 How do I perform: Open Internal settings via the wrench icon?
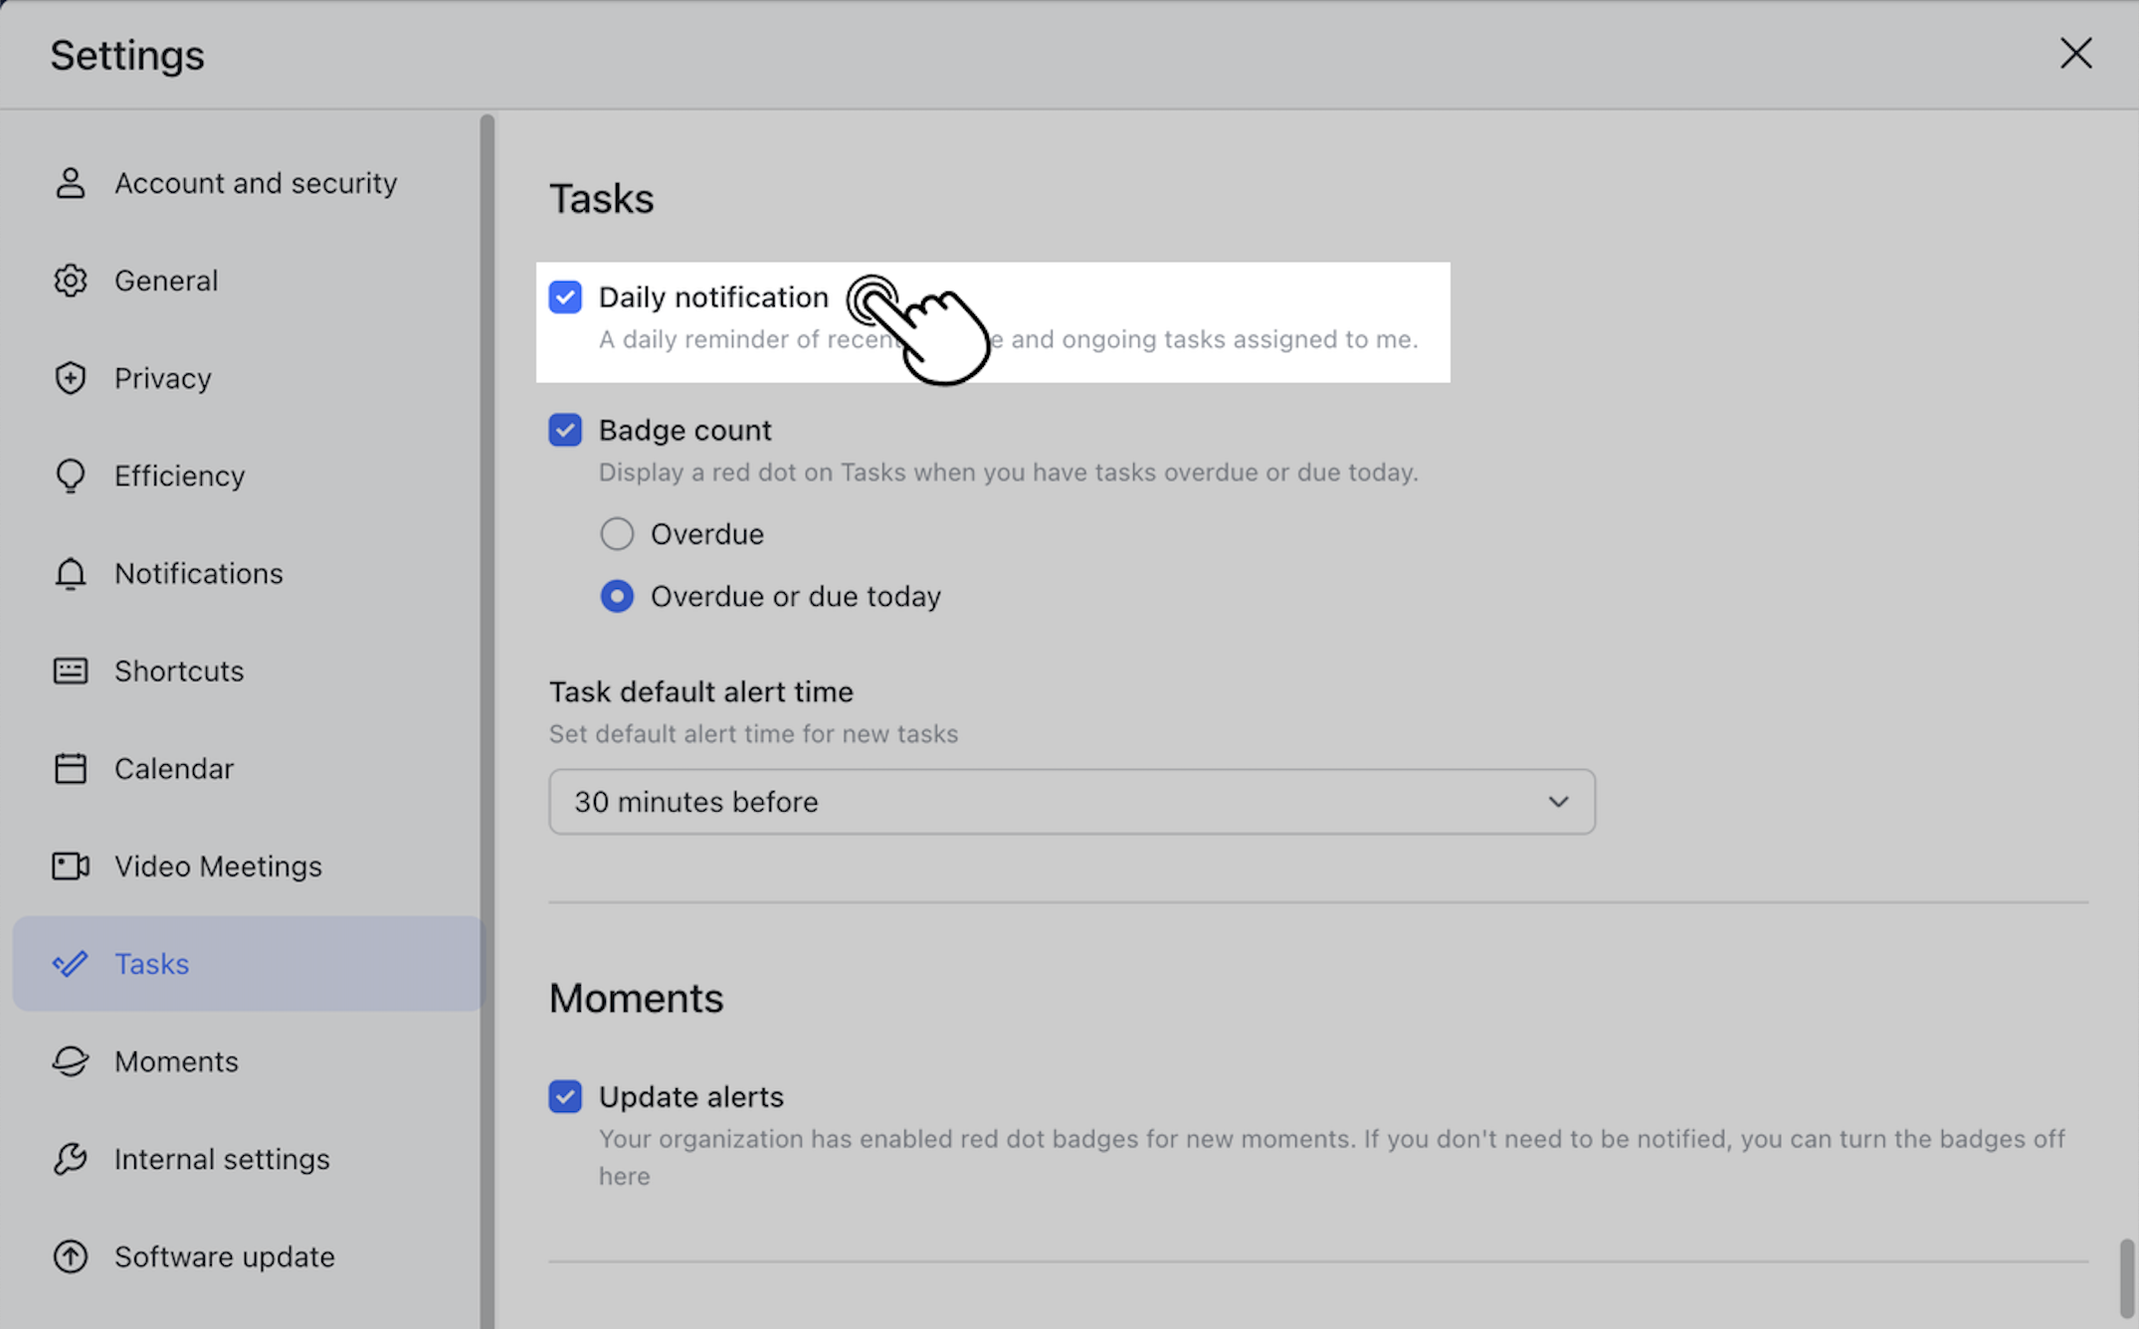point(70,1158)
